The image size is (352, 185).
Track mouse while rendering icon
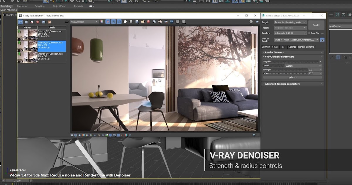pos(160,22)
